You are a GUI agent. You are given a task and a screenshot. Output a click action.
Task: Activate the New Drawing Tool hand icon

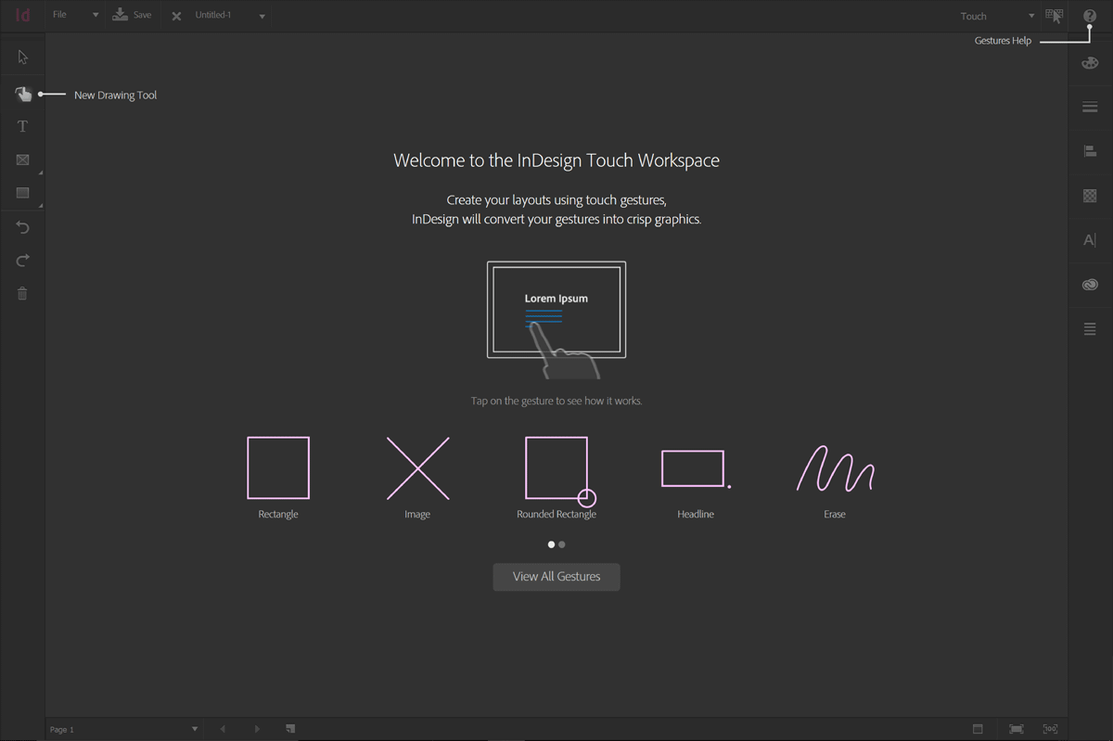coord(22,94)
